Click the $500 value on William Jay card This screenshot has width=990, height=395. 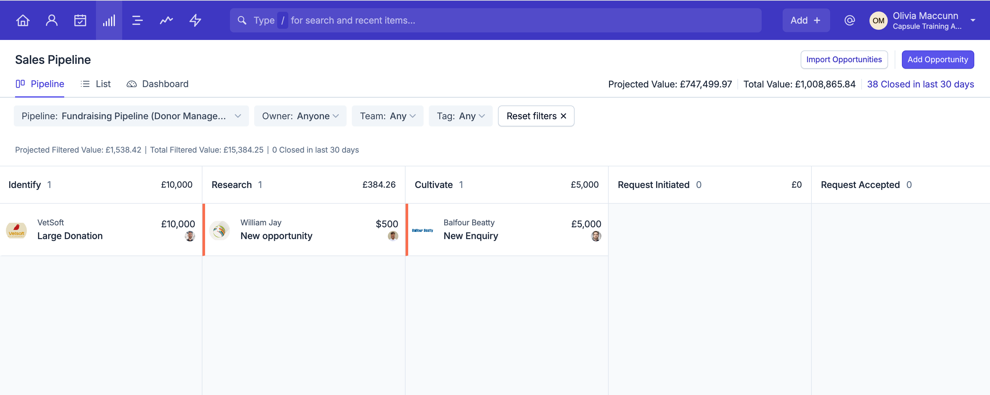coord(387,224)
